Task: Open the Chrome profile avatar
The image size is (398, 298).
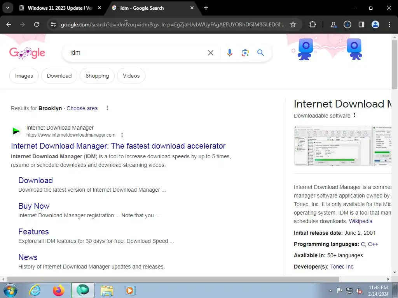Action: pyautogui.click(x=375, y=24)
